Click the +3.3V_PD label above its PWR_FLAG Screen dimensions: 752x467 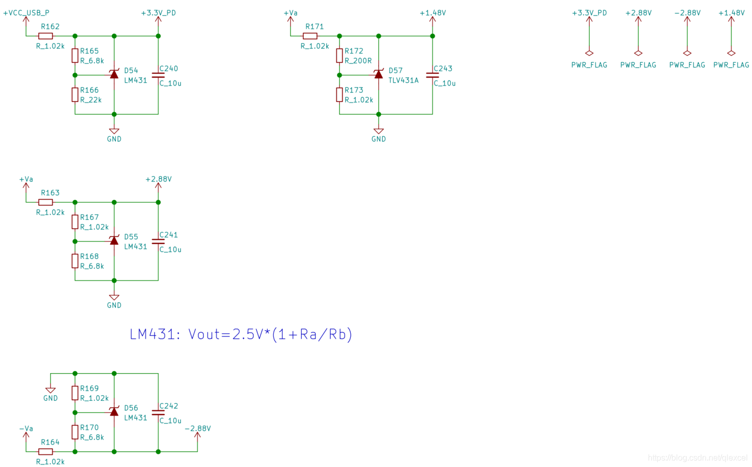coord(590,13)
